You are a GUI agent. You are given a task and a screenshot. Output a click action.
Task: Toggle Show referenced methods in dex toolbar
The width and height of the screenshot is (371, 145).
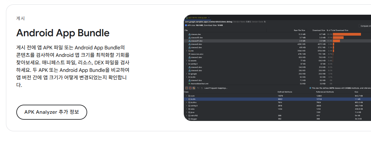(x=194, y=88)
